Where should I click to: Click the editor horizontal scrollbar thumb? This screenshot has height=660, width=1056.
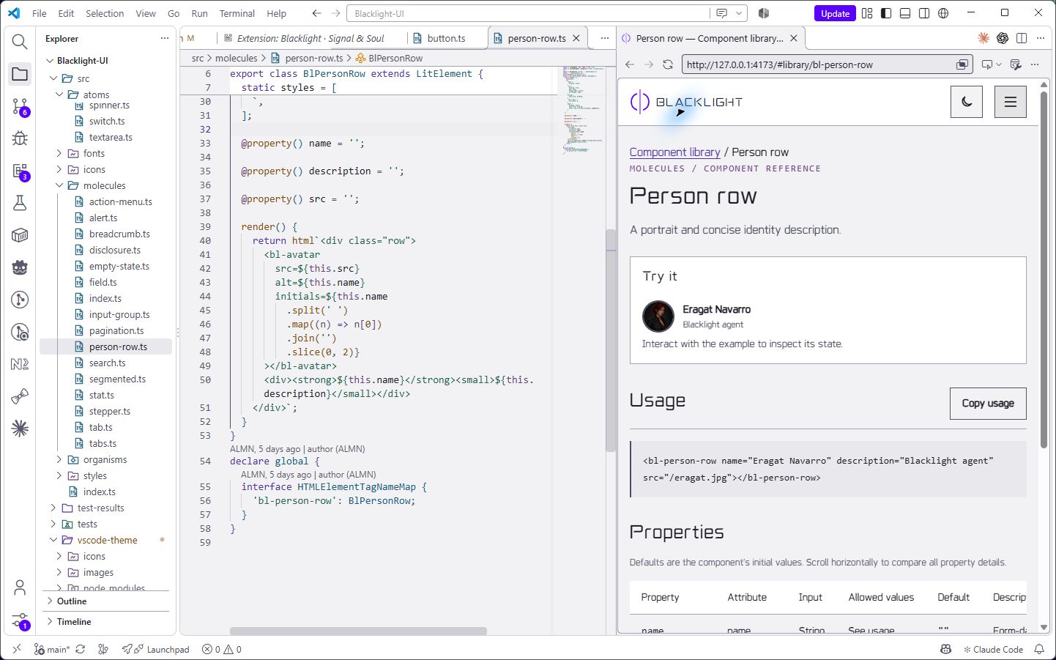(358, 631)
